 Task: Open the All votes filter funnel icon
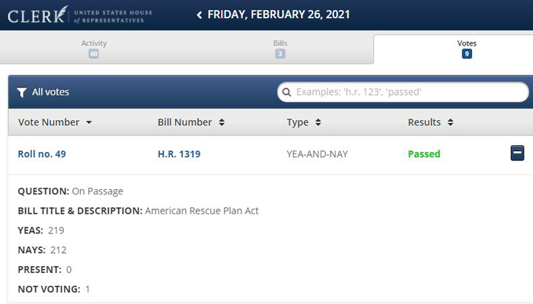22,92
